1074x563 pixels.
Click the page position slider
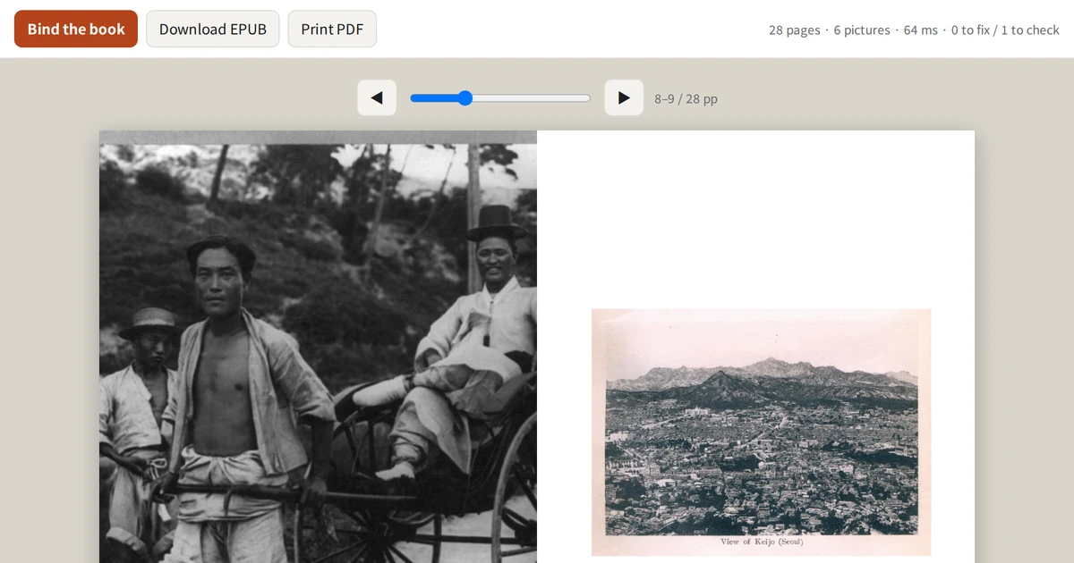click(500, 98)
